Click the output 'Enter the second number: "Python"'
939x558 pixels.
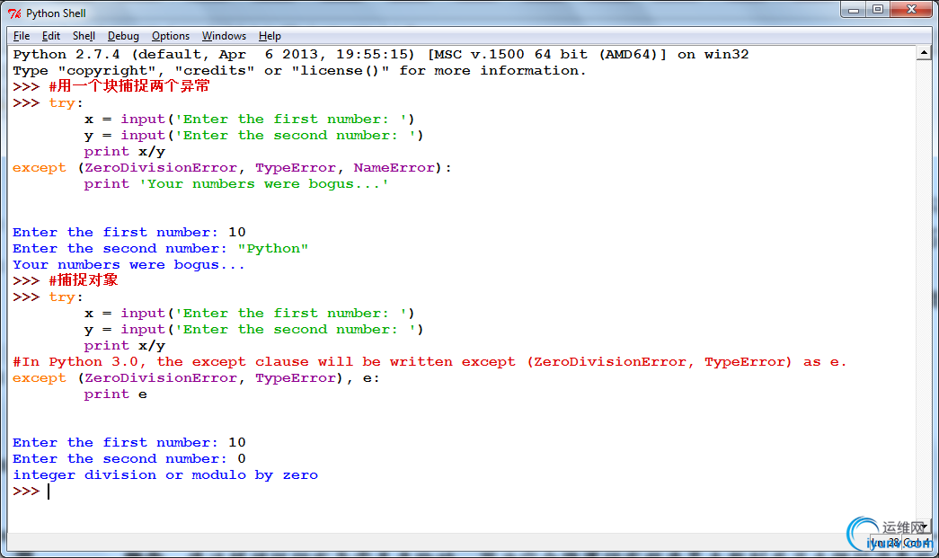coord(161,249)
